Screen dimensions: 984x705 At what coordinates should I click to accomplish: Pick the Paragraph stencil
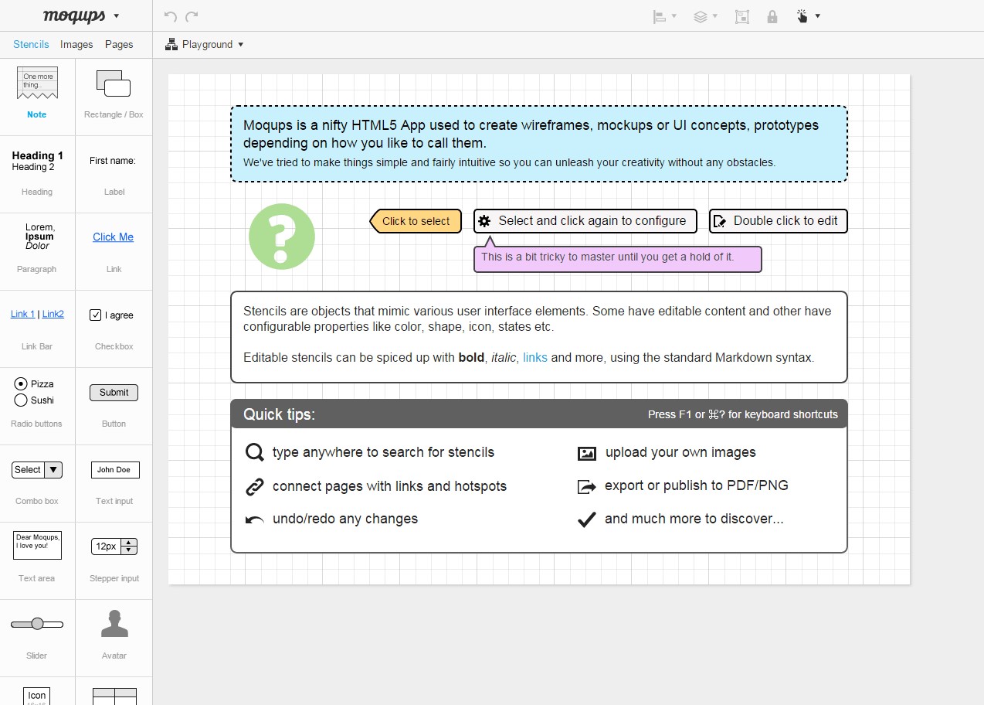coord(37,251)
